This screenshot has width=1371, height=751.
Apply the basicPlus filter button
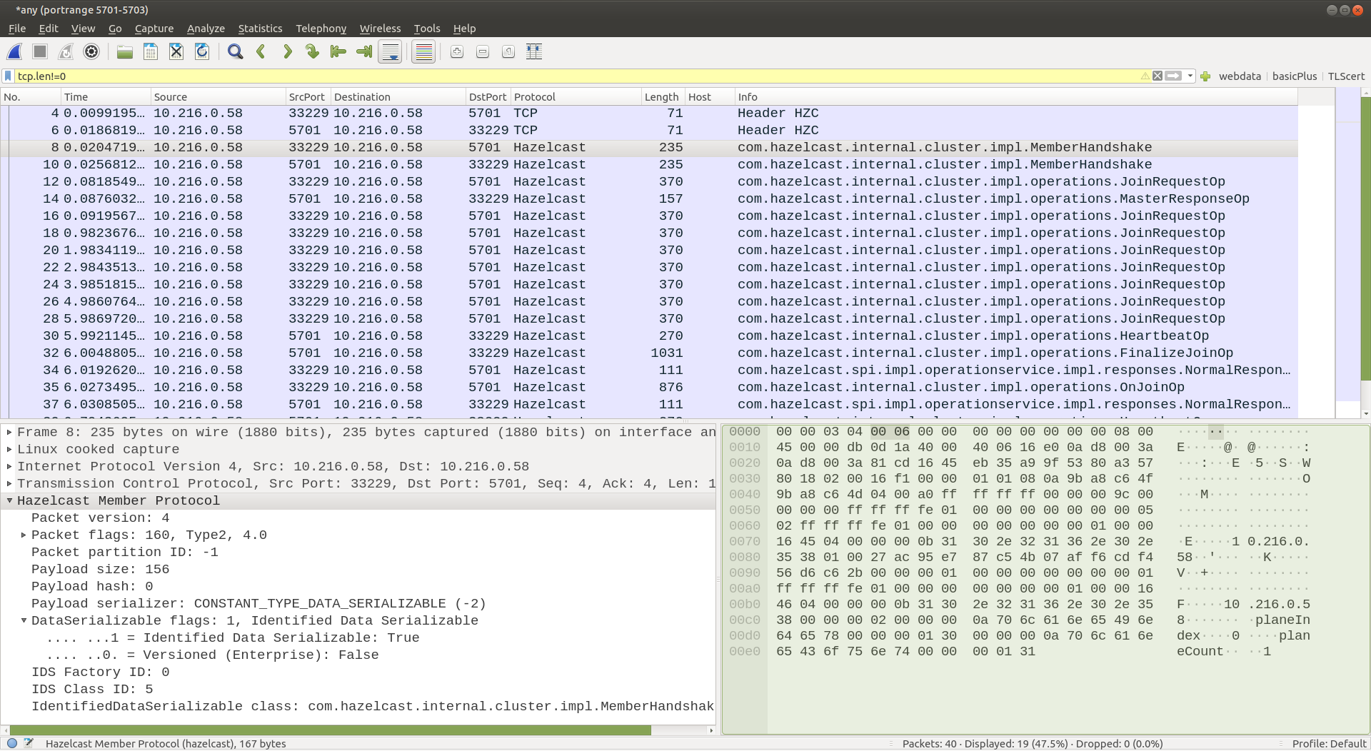tap(1294, 76)
